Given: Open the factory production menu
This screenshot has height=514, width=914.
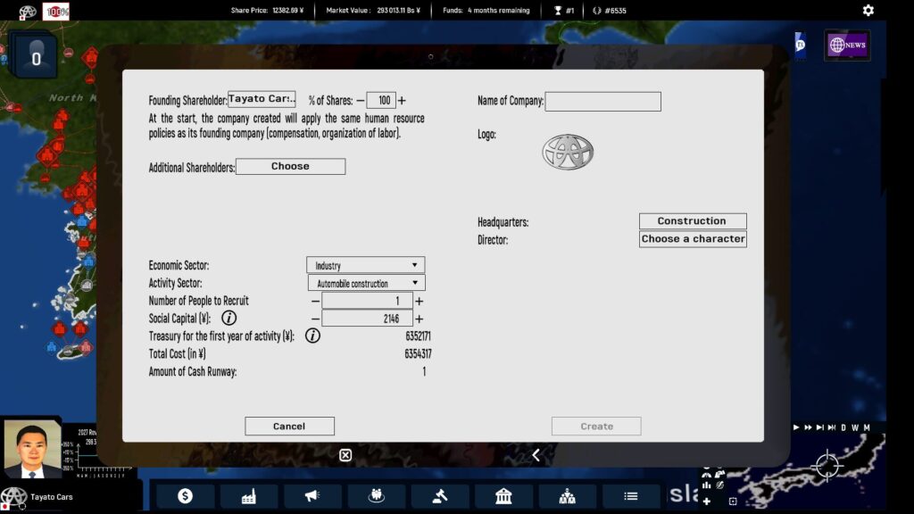Looking at the screenshot, I should coord(249,496).
